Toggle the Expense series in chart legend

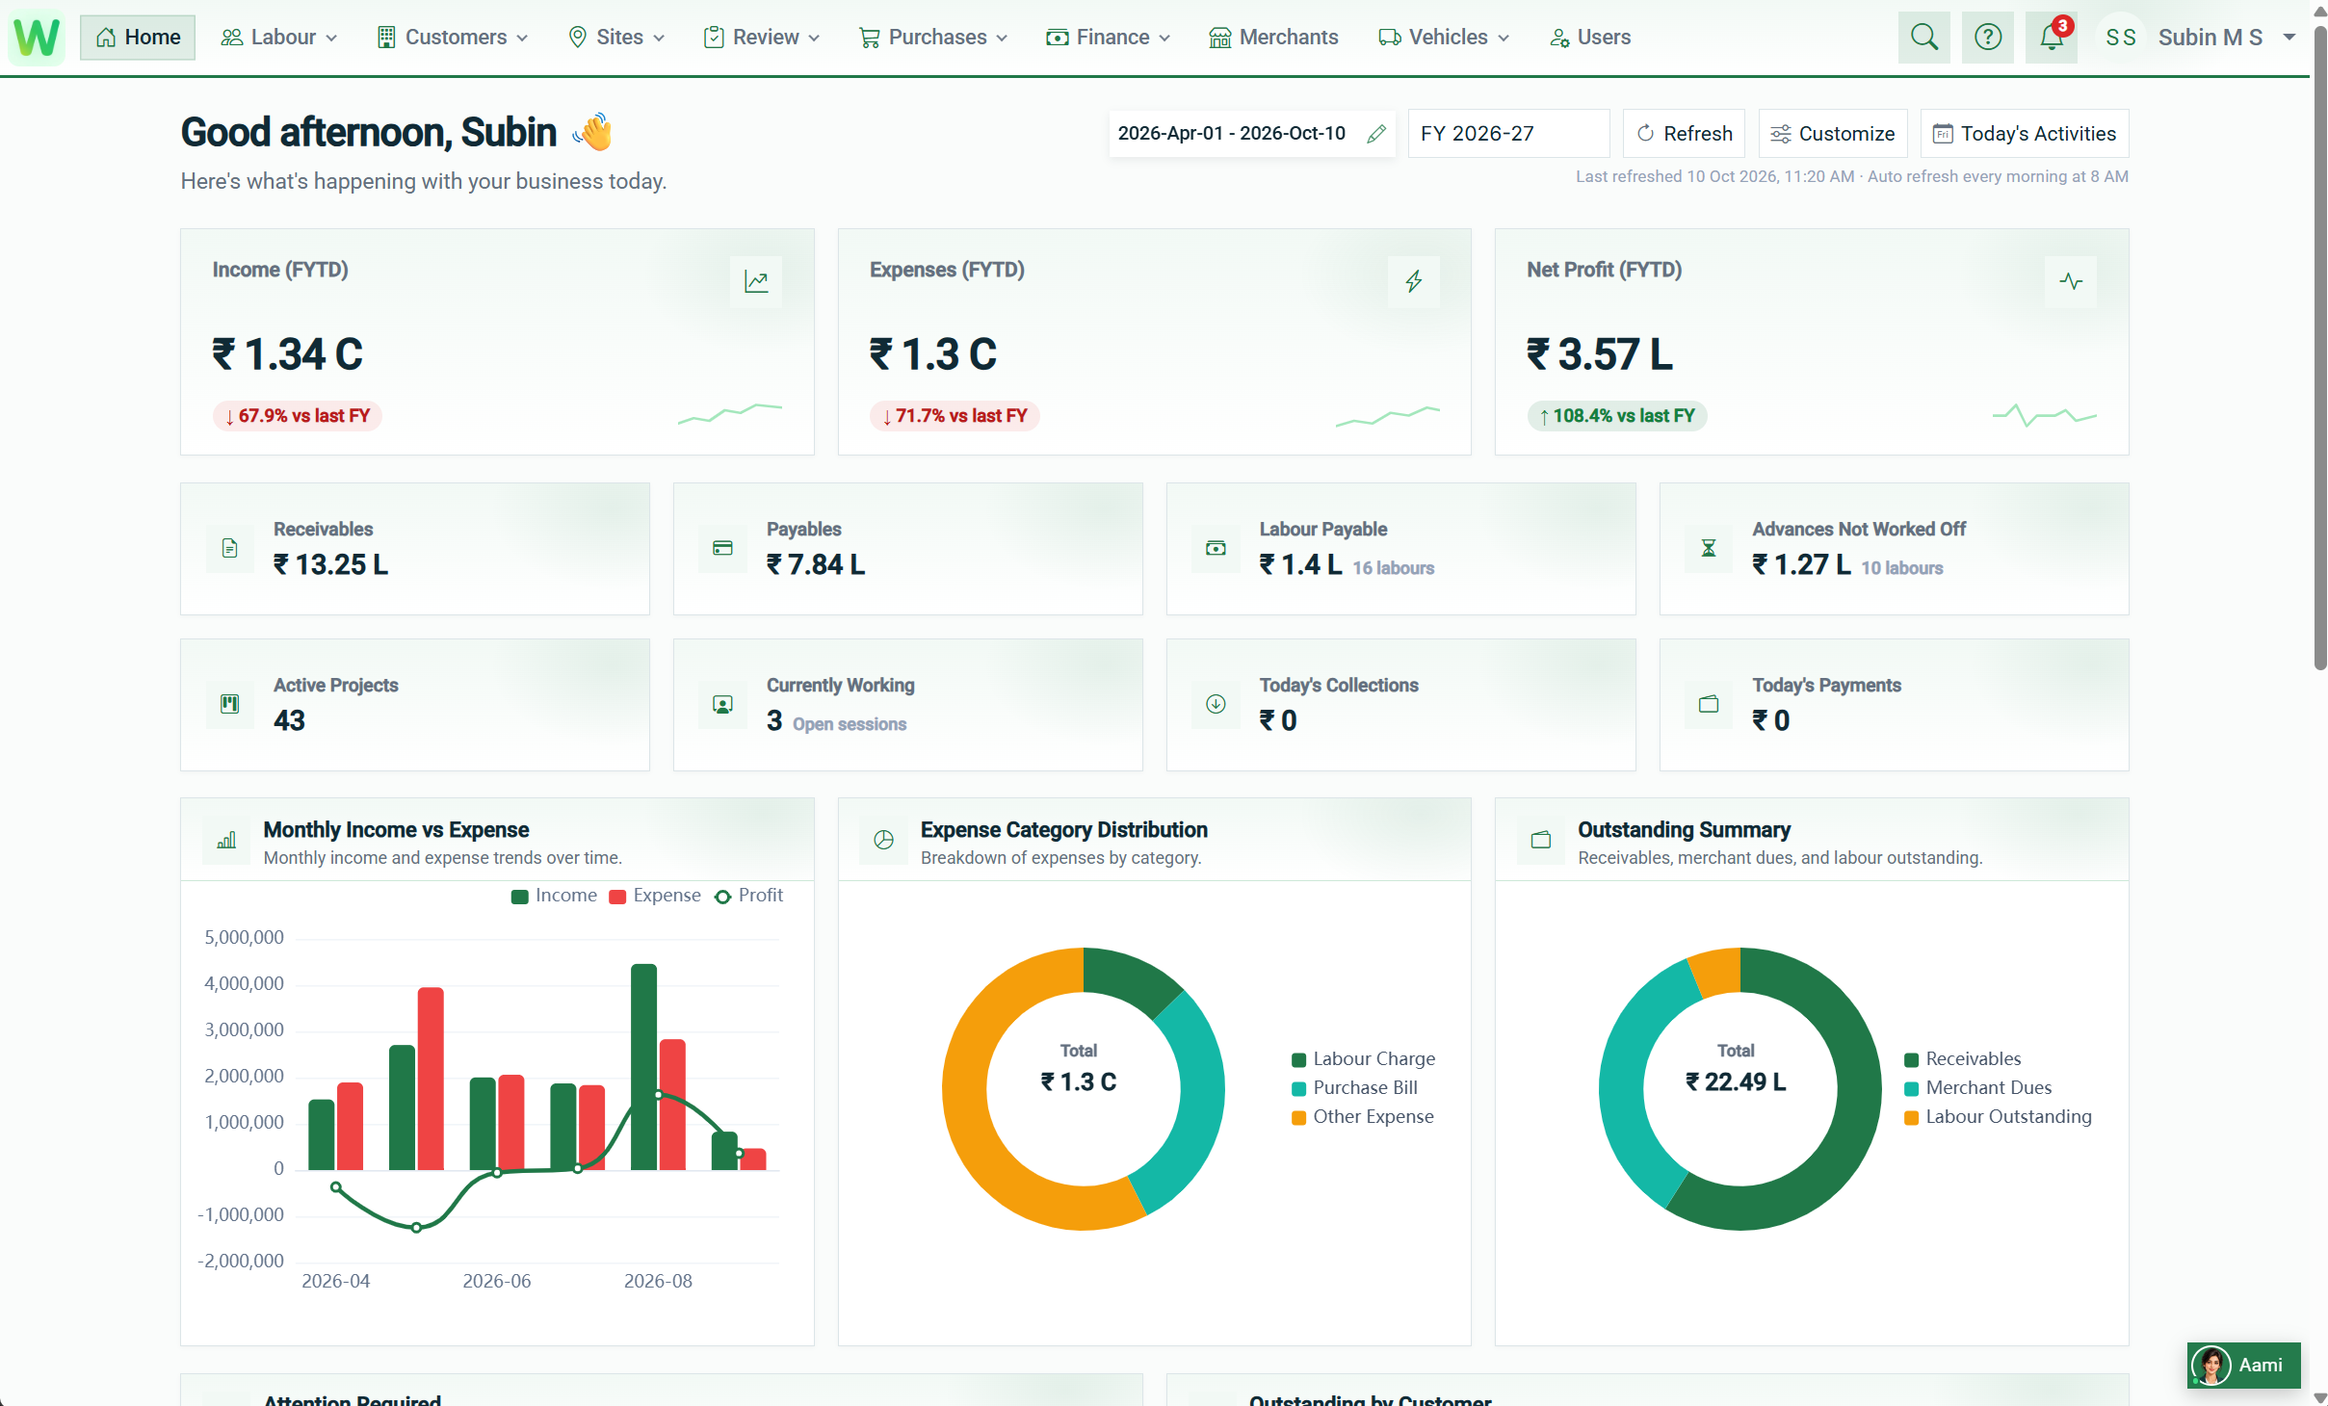tap(655, 896)
